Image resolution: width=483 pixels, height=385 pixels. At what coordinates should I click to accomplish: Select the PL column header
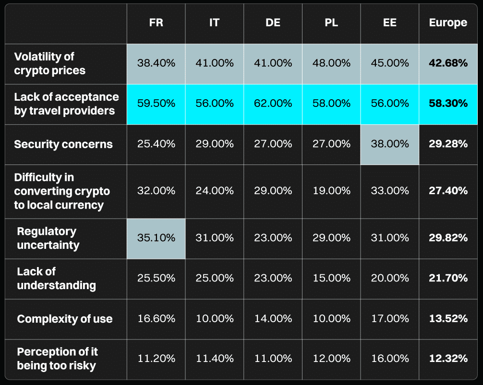(x=331, y=23)
